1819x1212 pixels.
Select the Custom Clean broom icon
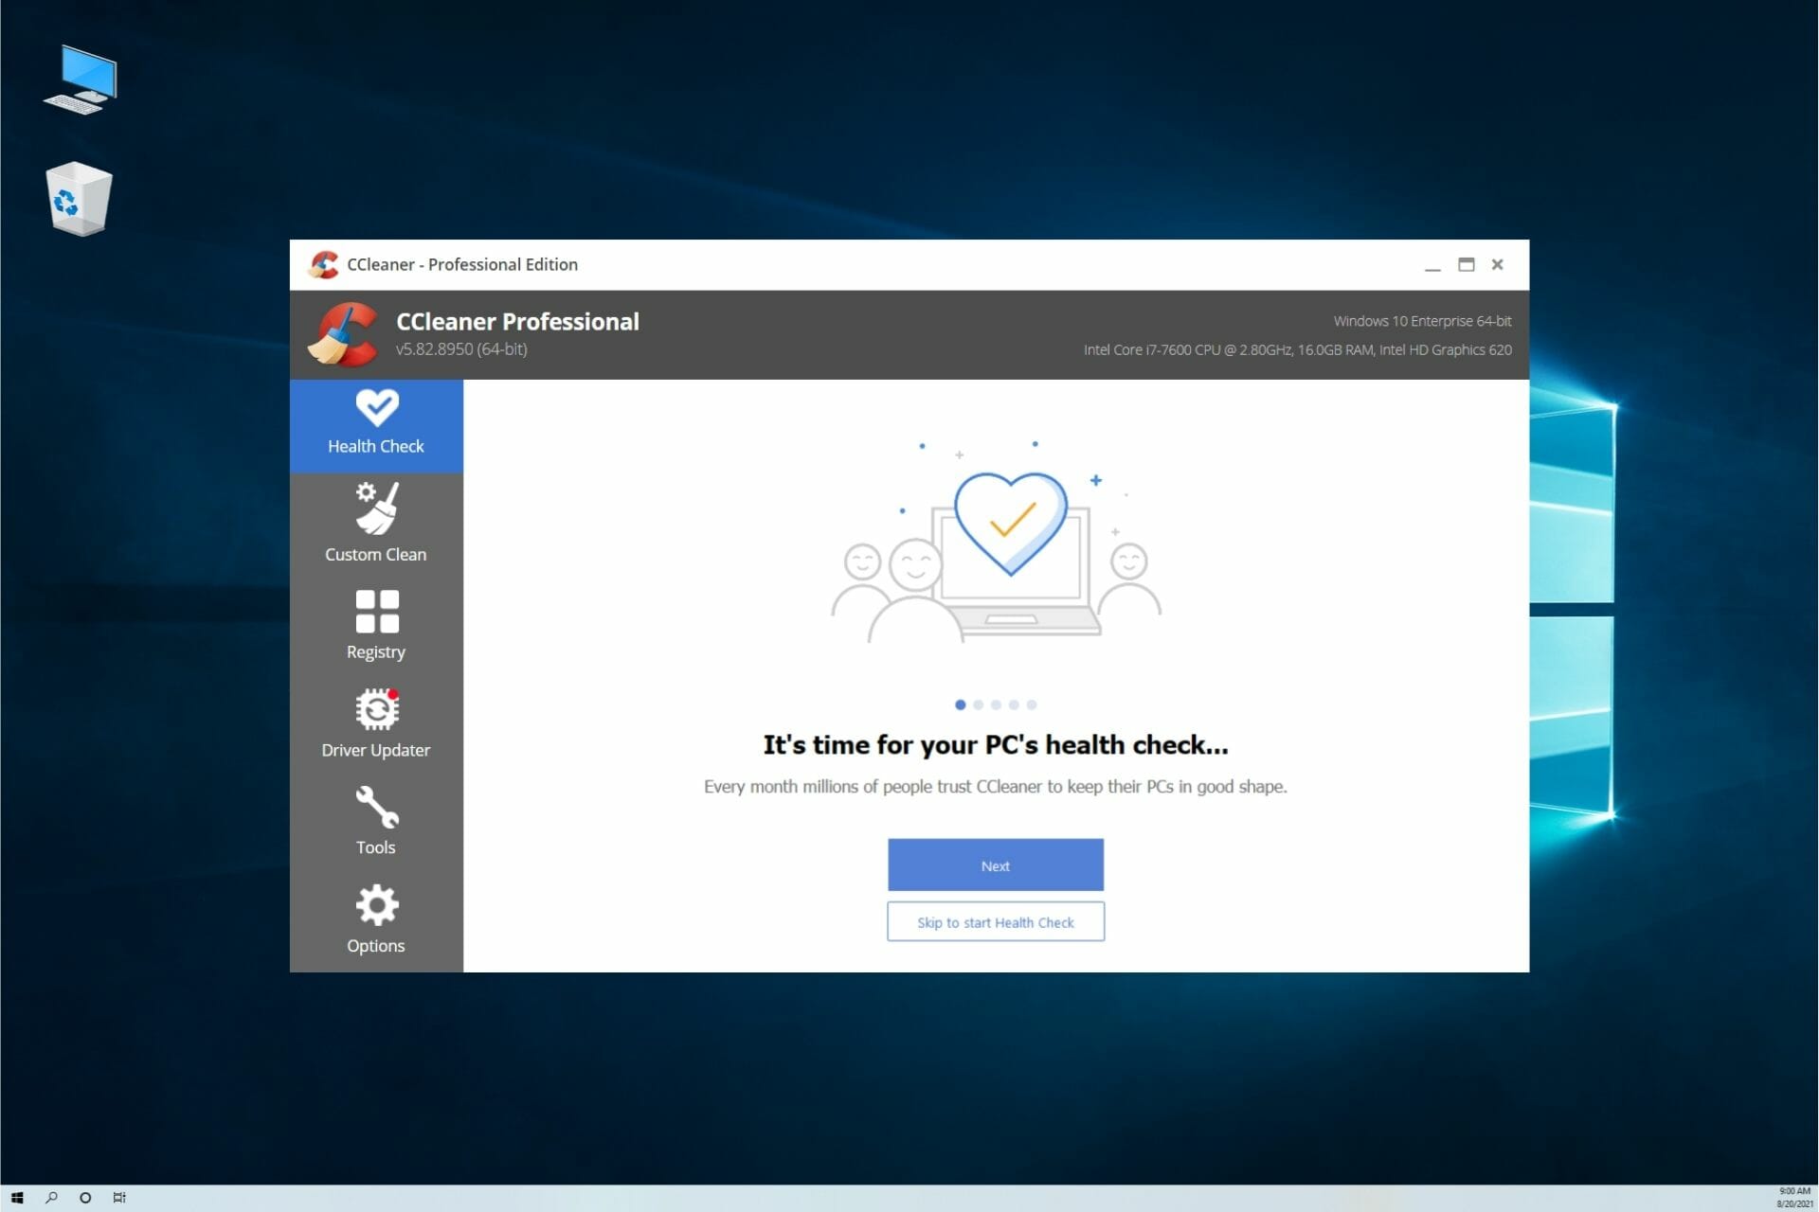[376, 508]
